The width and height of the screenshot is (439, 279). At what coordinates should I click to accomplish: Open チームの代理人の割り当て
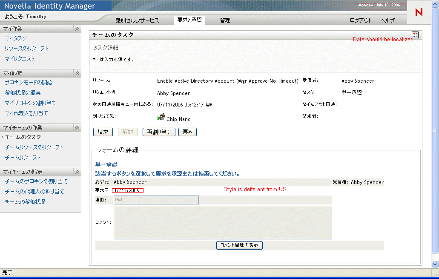(x=34, y=191)
